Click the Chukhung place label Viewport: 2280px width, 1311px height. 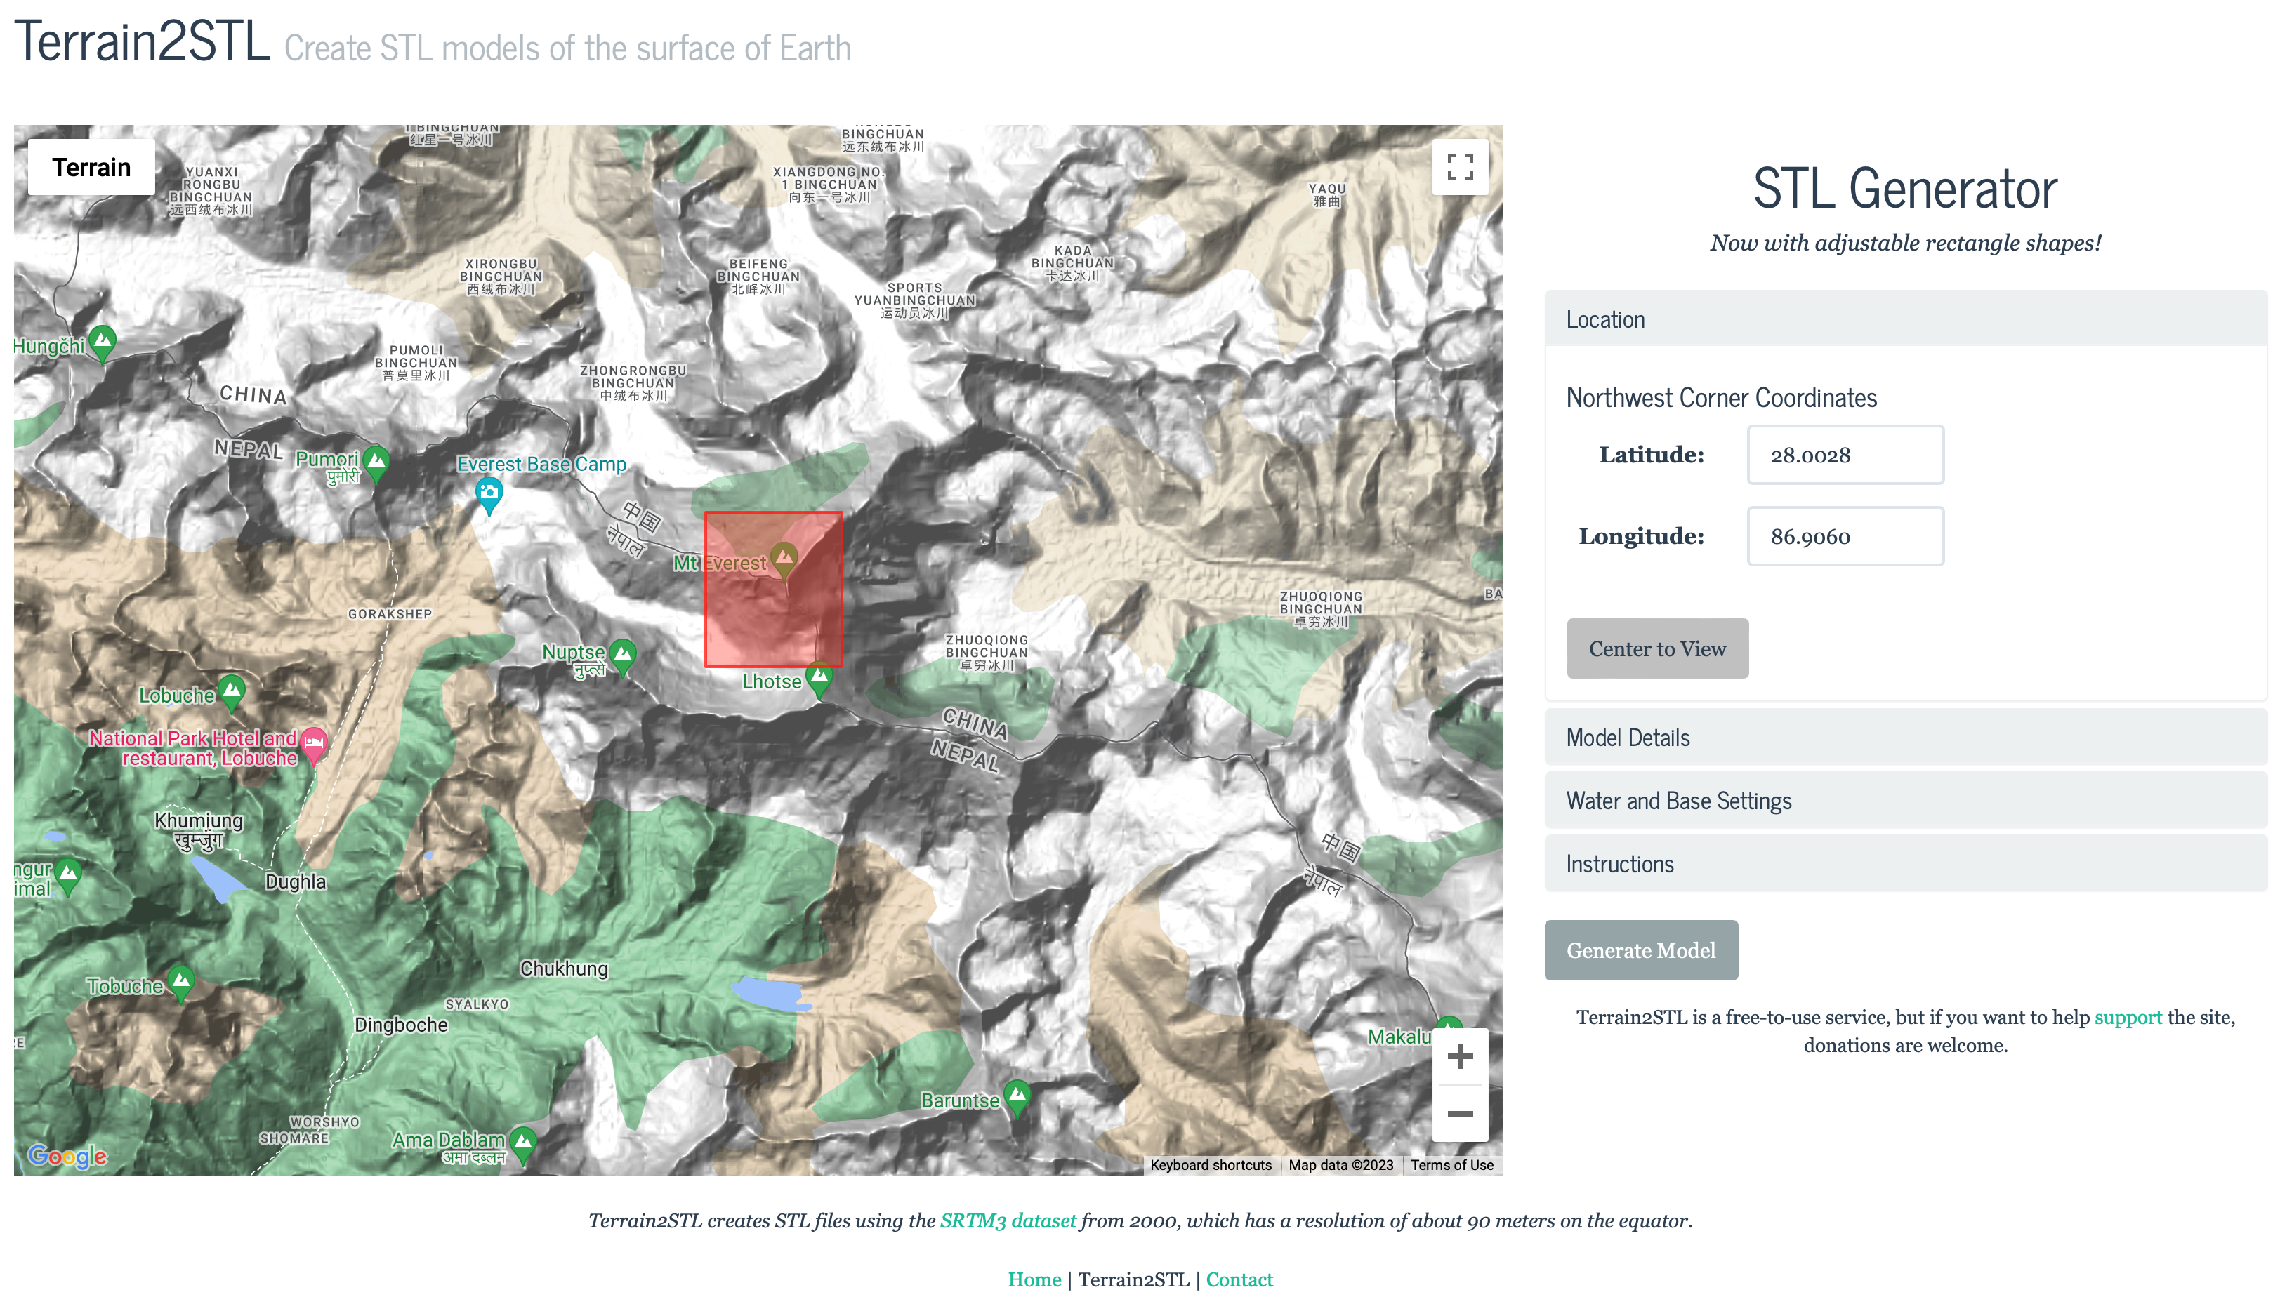[x=564, y=968]
